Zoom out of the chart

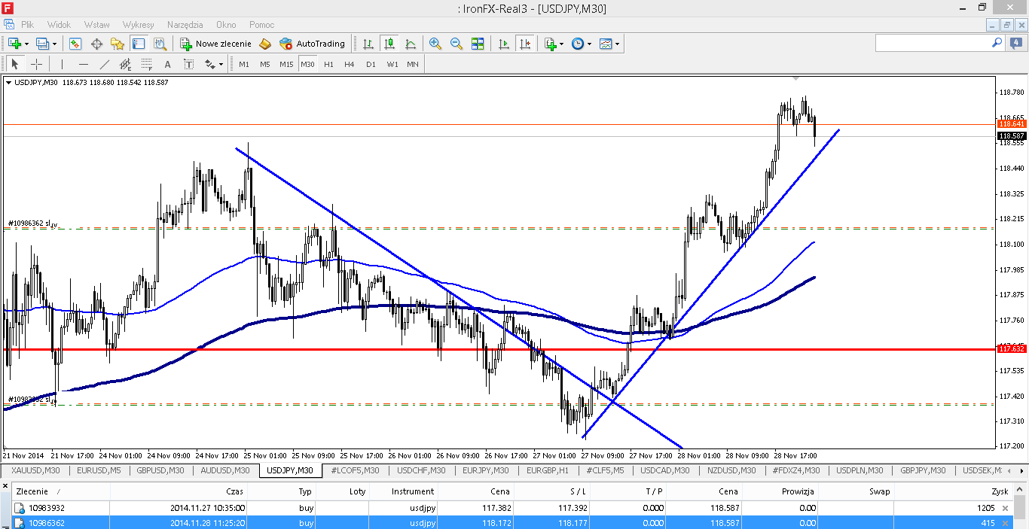(x=456, y=44)
